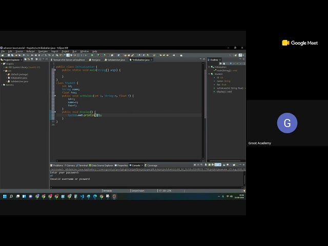Screen dimensions: 328x246
Task: Switch to Test.java editor tab
Action: pos(94,60)
